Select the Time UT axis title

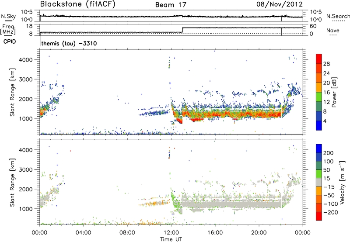click(x=171, y=239)
